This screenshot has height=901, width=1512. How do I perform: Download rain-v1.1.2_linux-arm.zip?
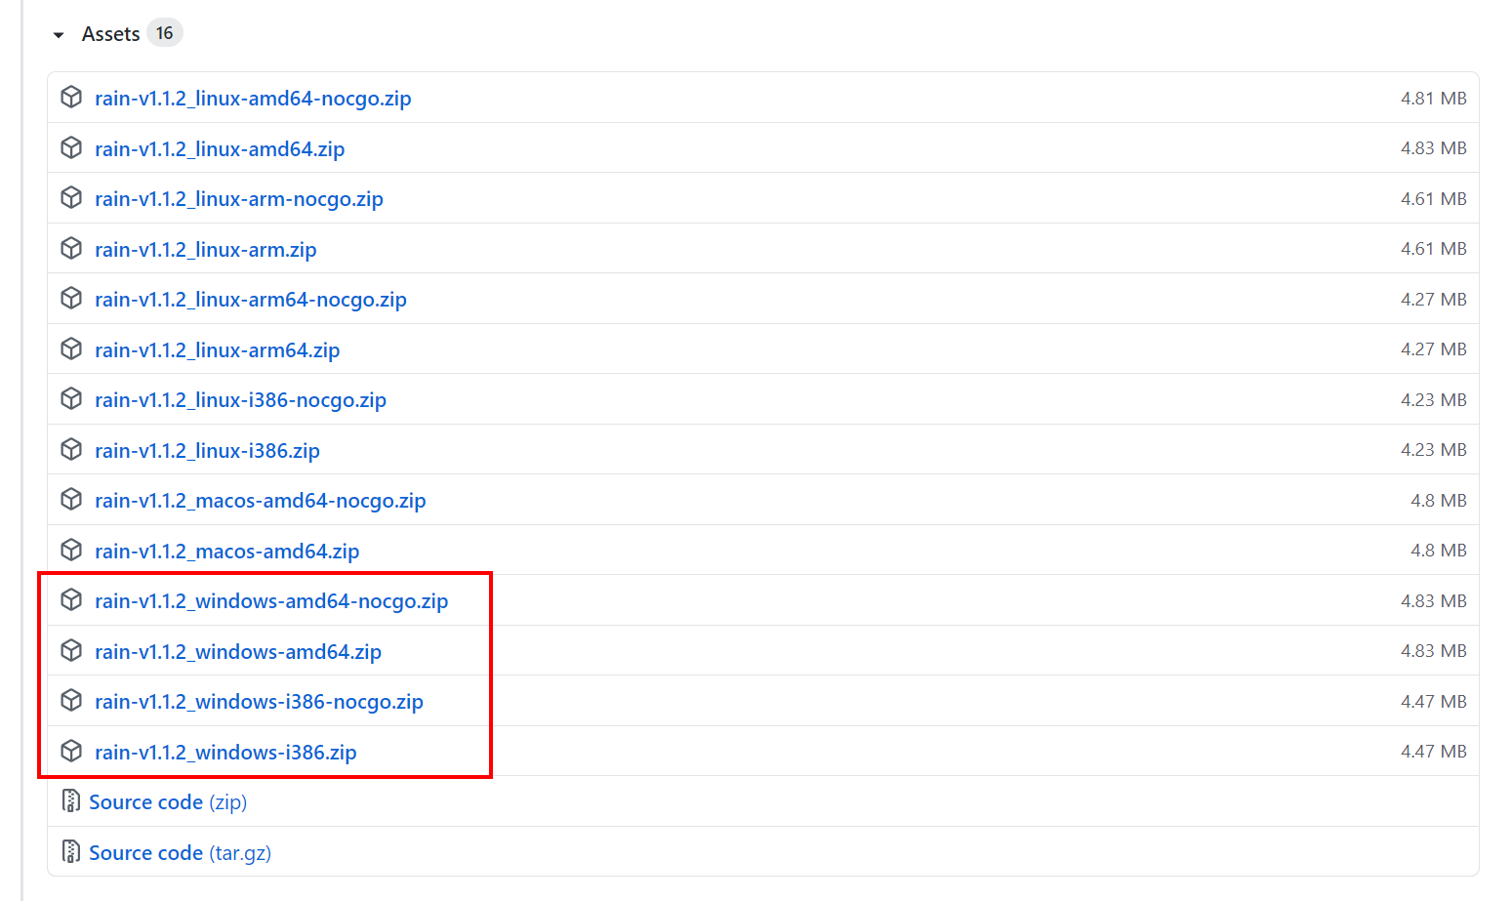coord(205,249)
